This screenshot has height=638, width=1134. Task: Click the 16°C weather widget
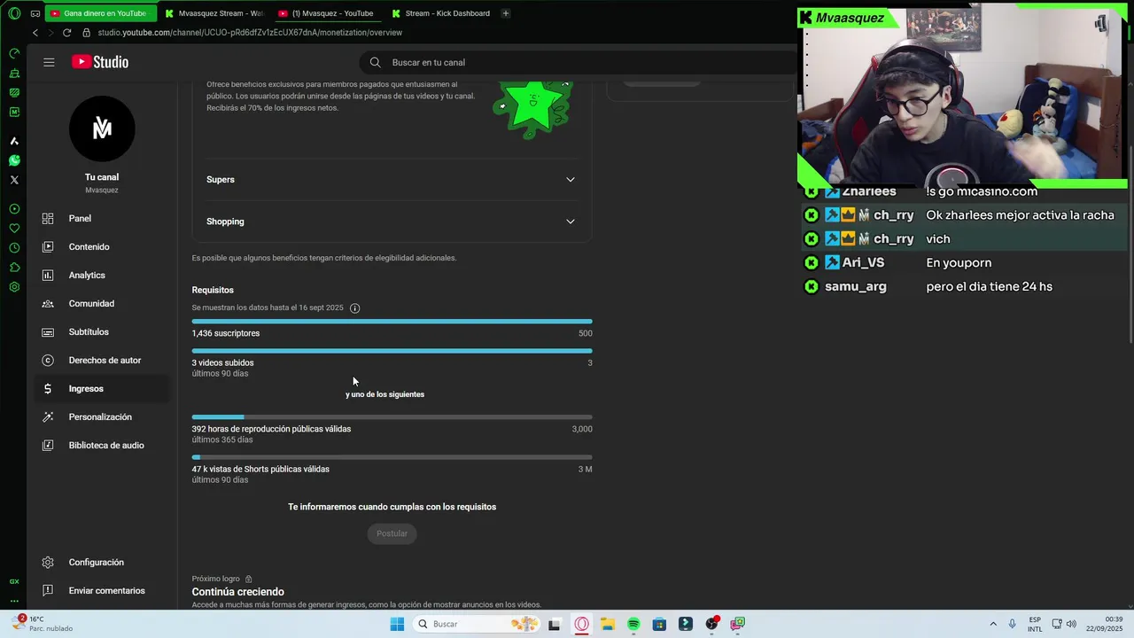[43, 624]
